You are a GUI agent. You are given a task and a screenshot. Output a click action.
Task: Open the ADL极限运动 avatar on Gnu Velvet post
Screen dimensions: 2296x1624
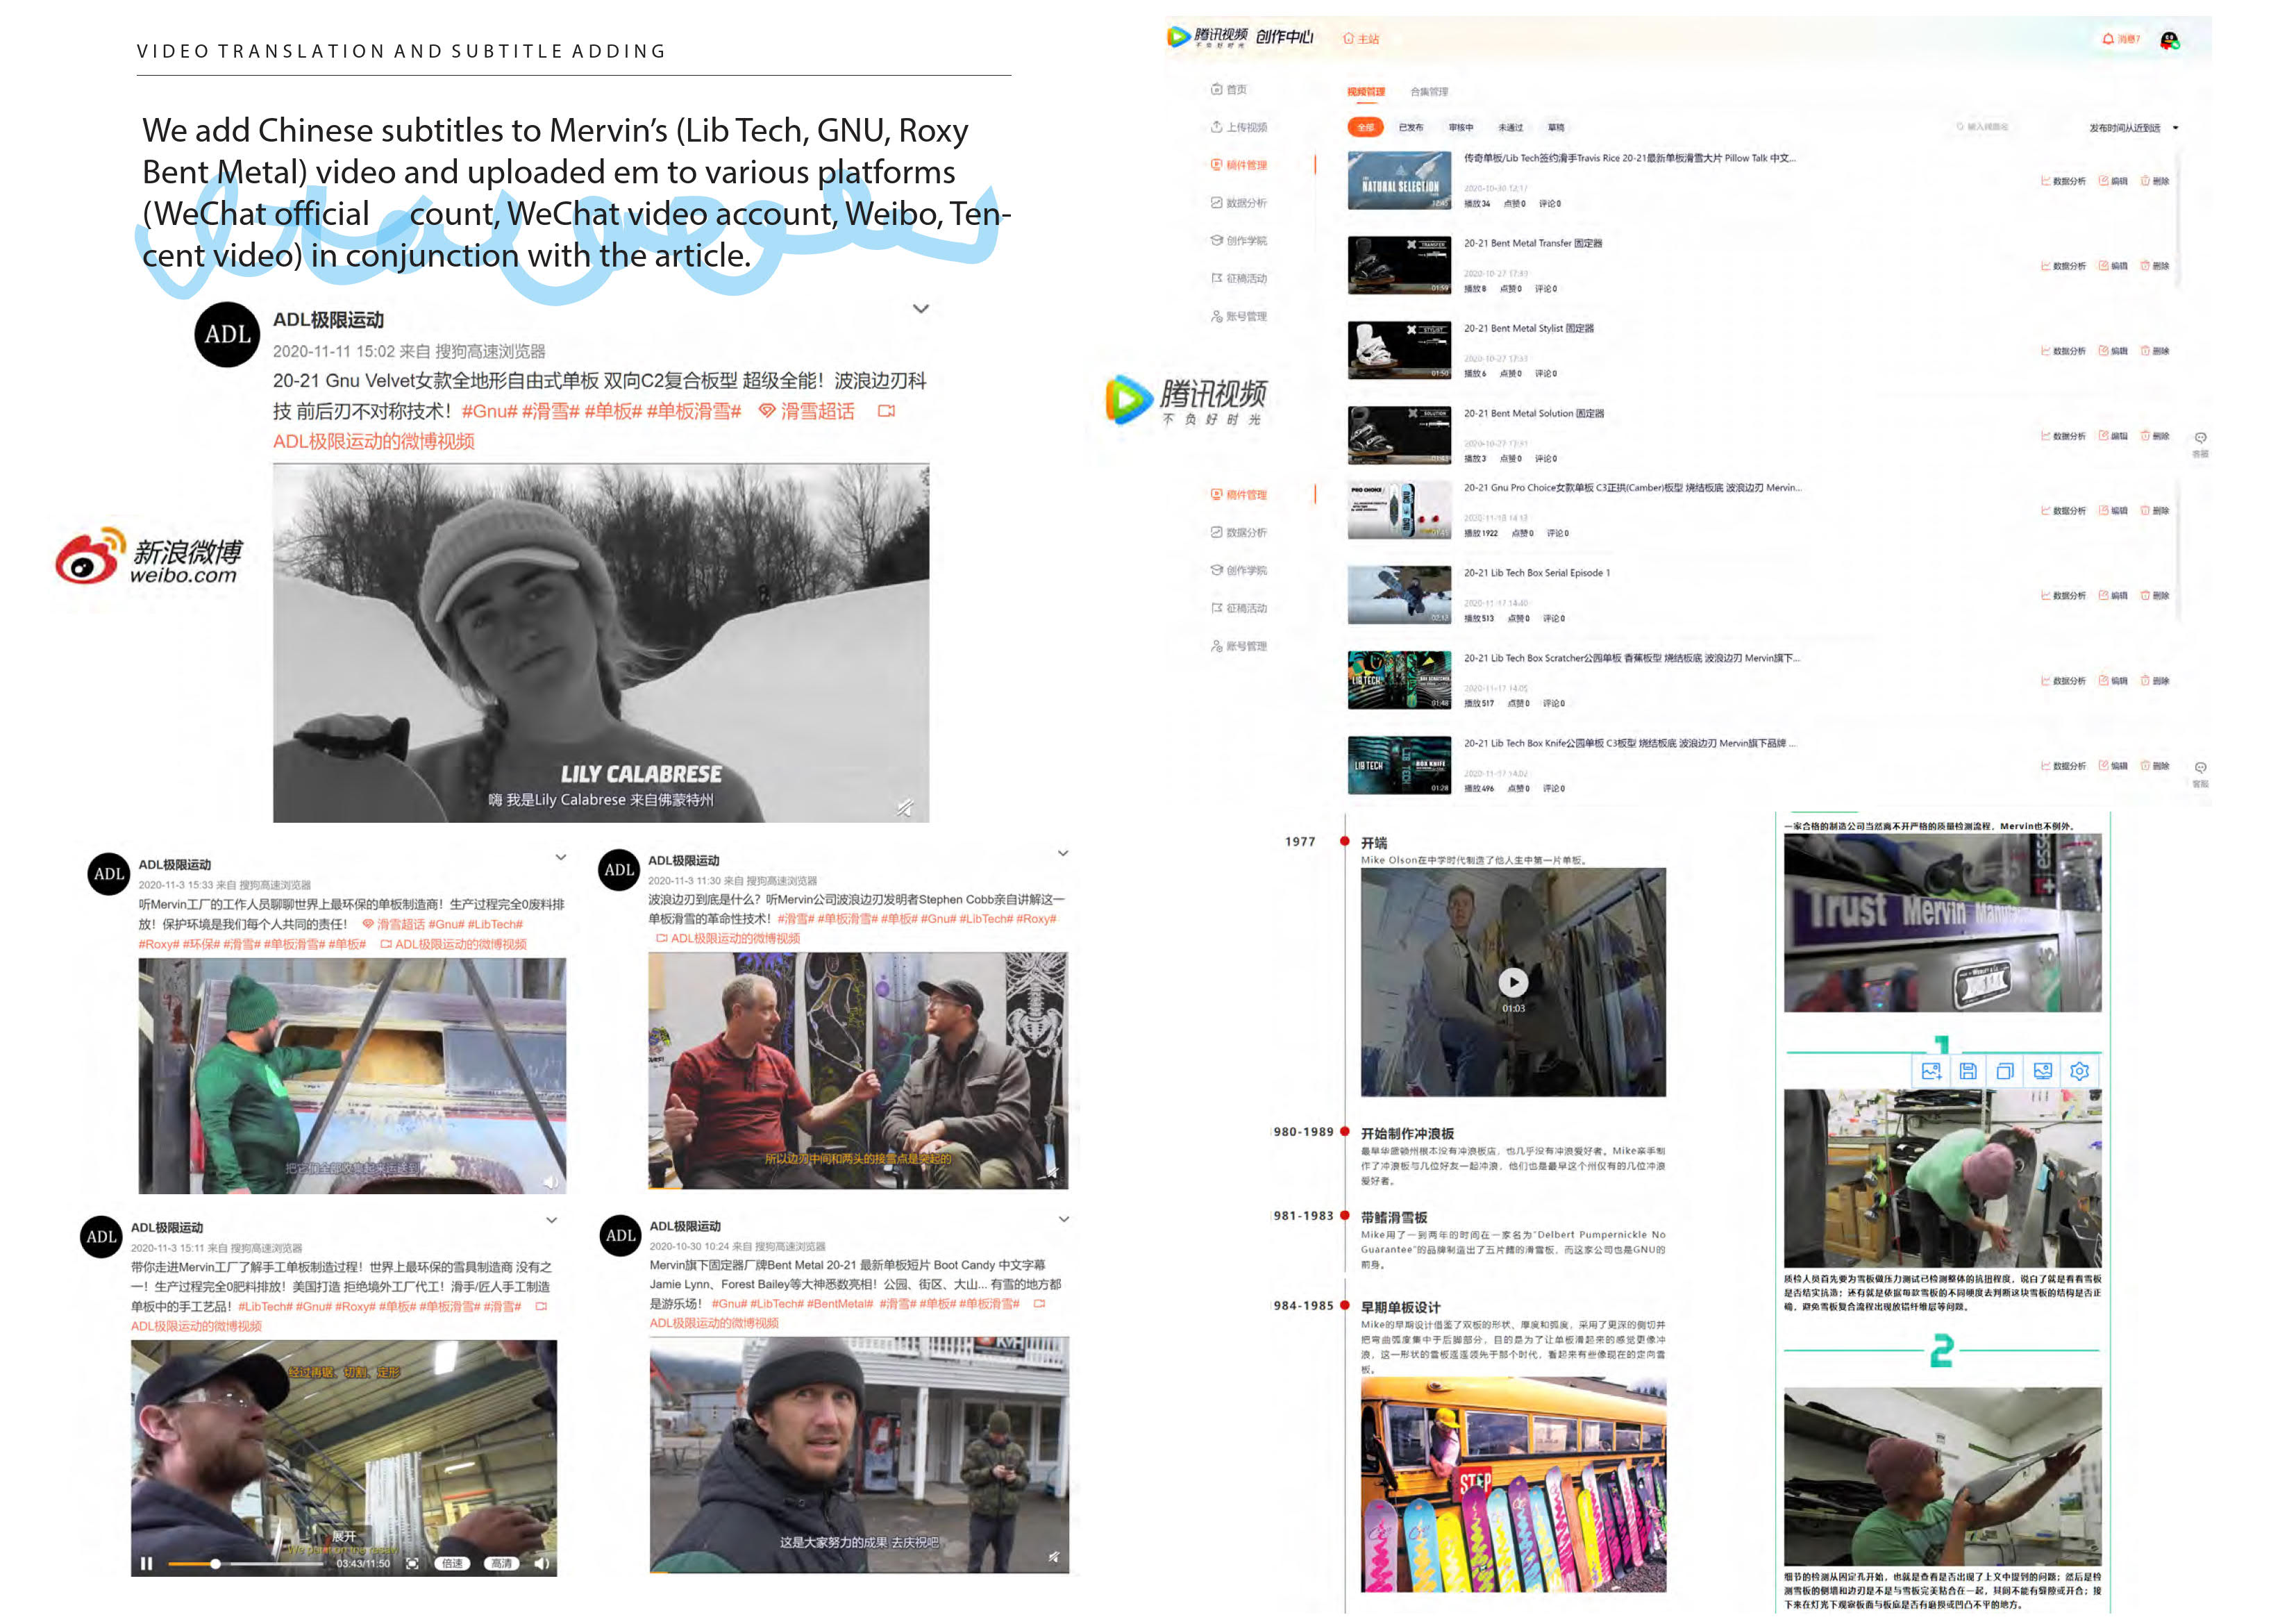point(227,335)
